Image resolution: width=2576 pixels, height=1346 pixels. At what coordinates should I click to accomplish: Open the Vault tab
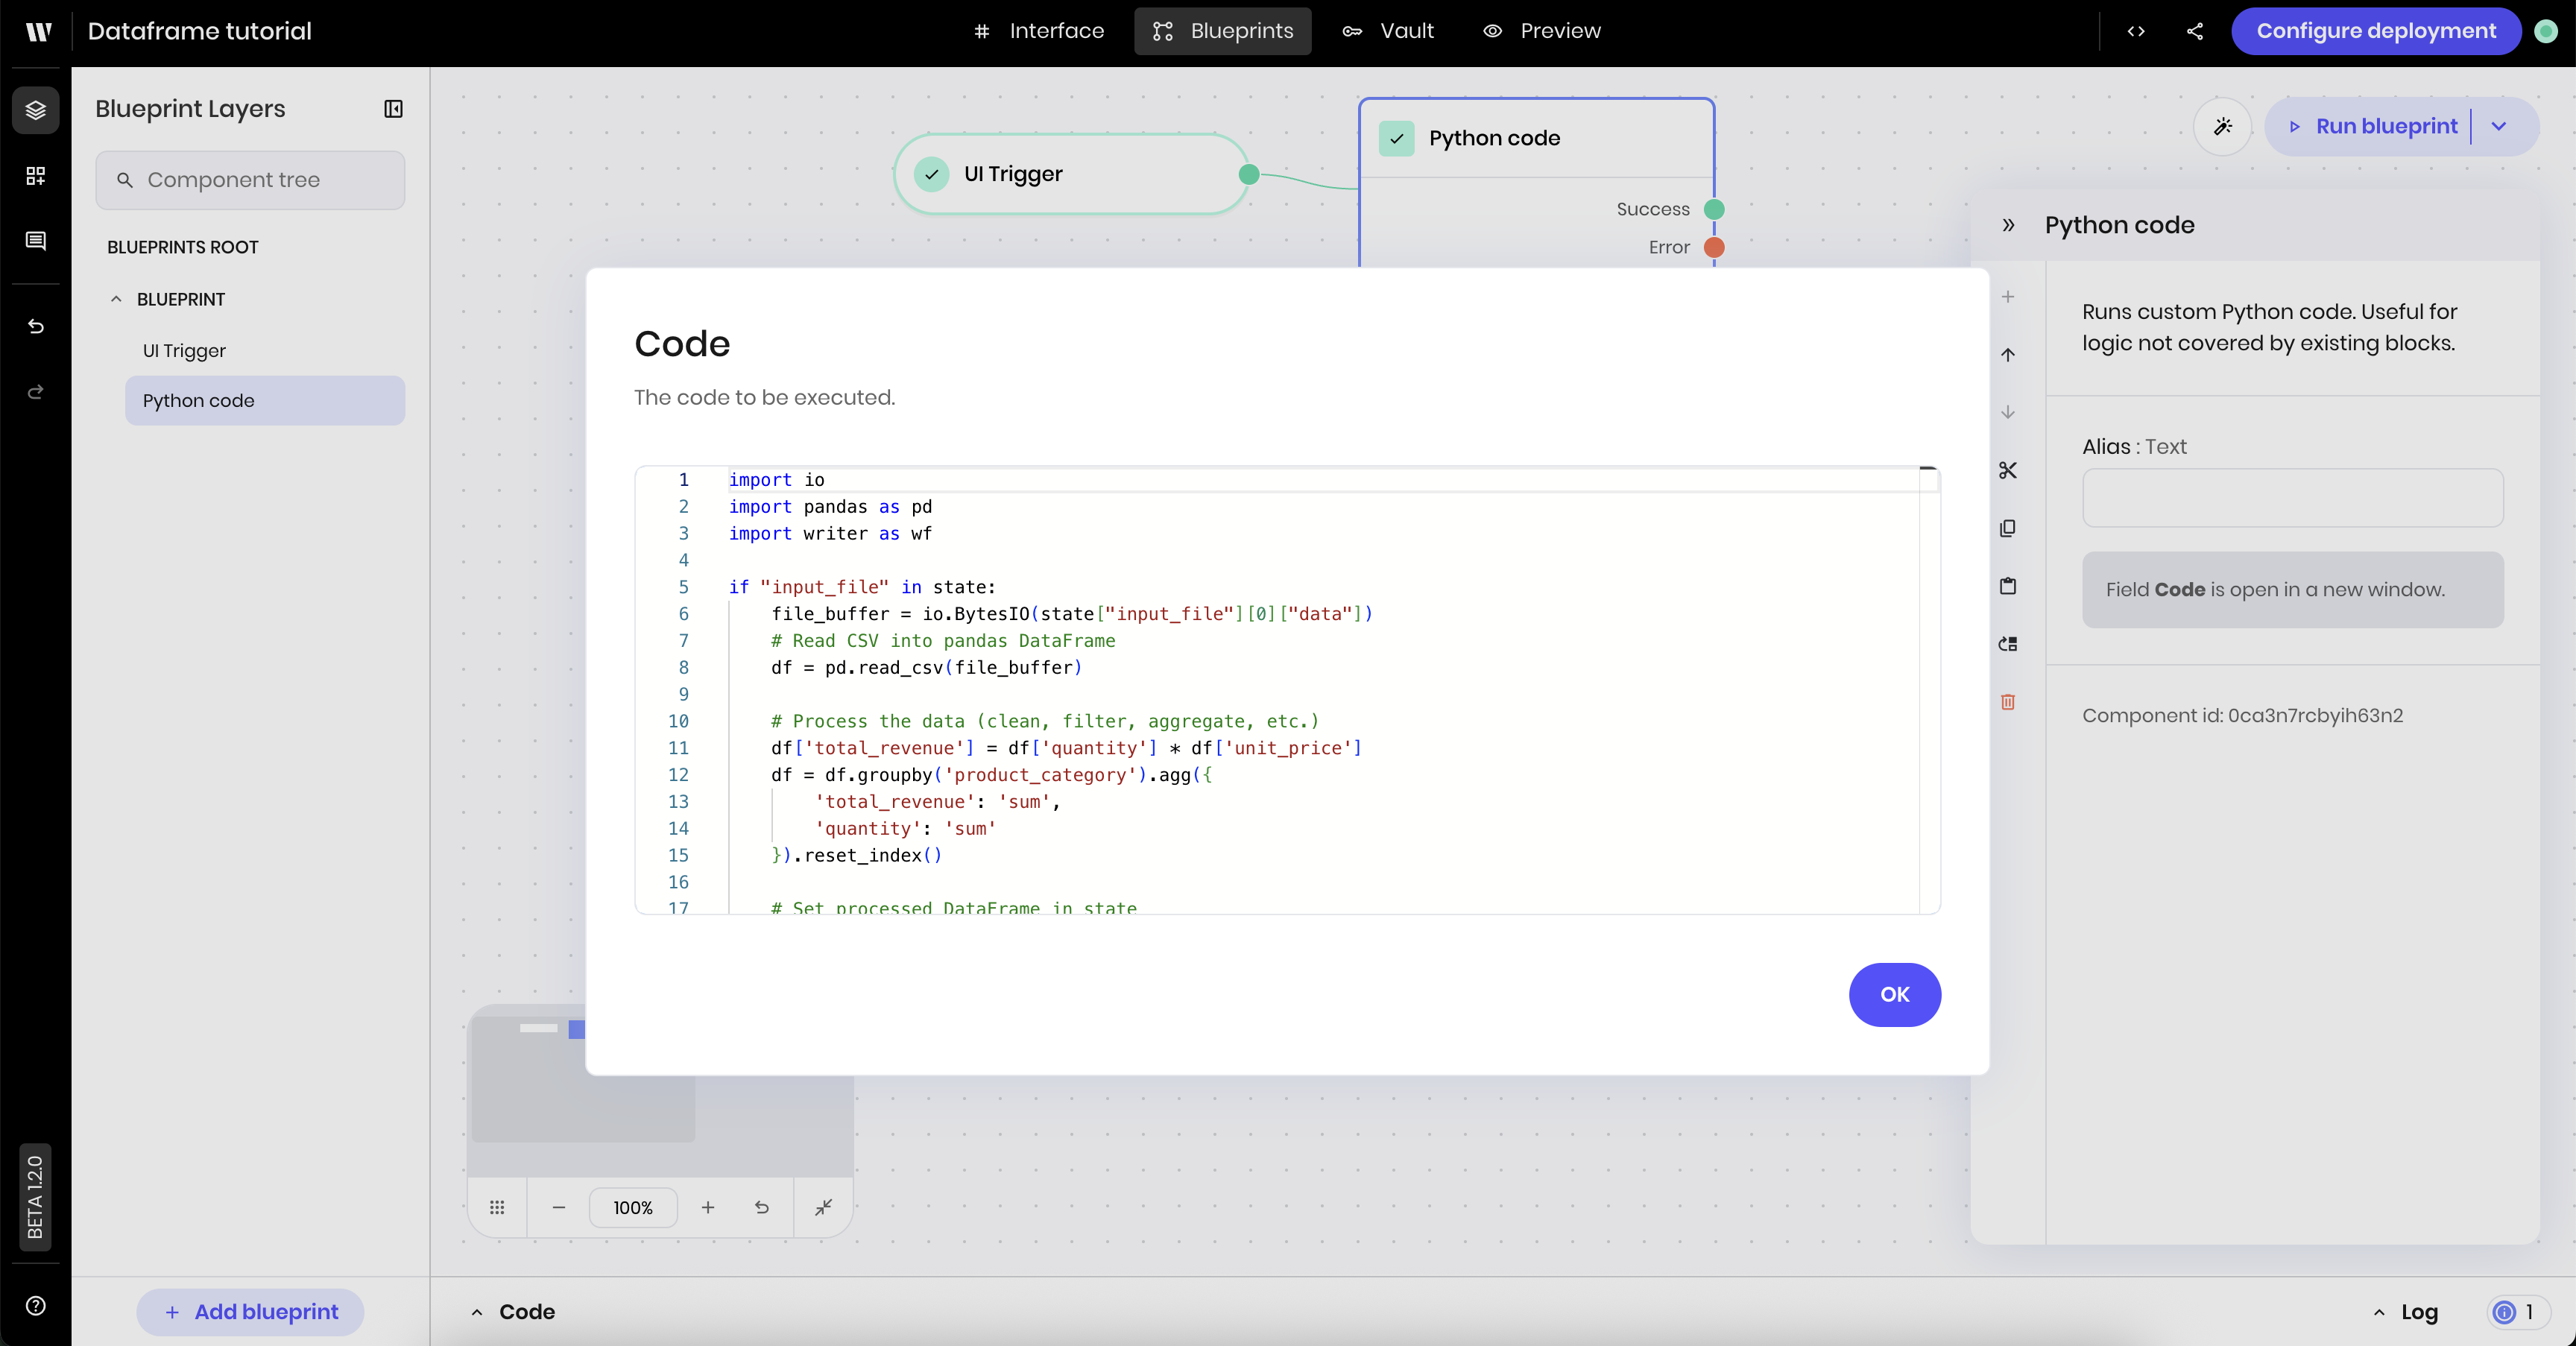[x=1388, y=31]
